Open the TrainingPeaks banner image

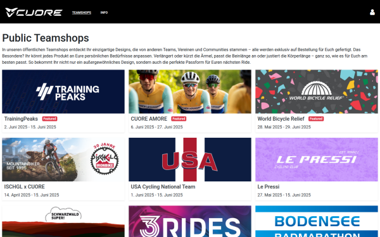63,92
